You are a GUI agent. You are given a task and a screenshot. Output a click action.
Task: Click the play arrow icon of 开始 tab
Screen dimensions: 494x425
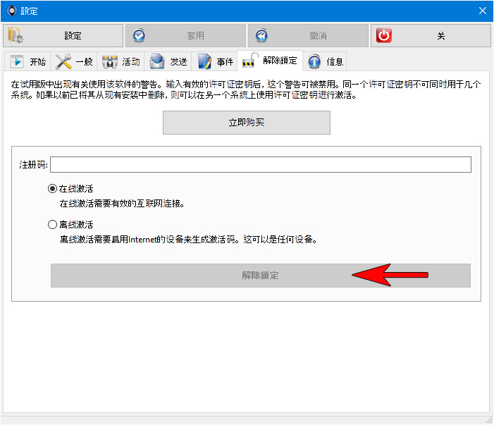tap(17, 61)
